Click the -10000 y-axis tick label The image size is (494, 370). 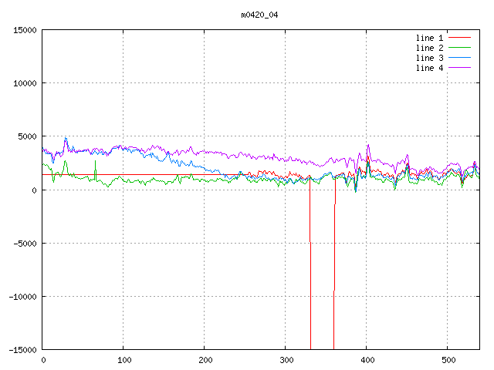(22, 296)
